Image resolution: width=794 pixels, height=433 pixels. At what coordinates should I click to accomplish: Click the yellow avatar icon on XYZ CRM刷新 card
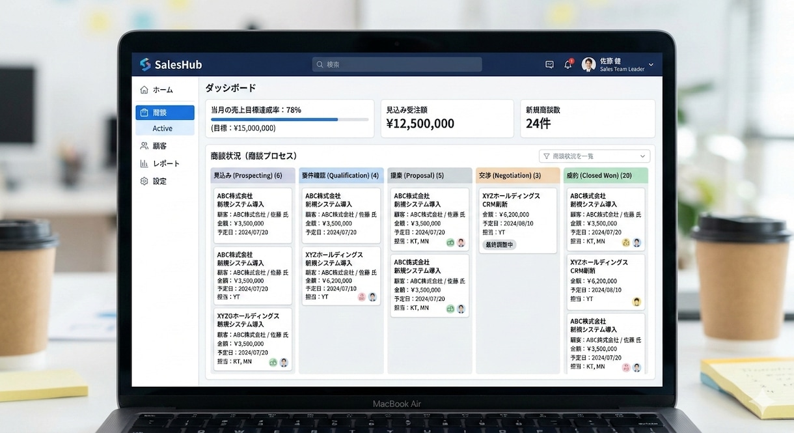tap(638, 301)
